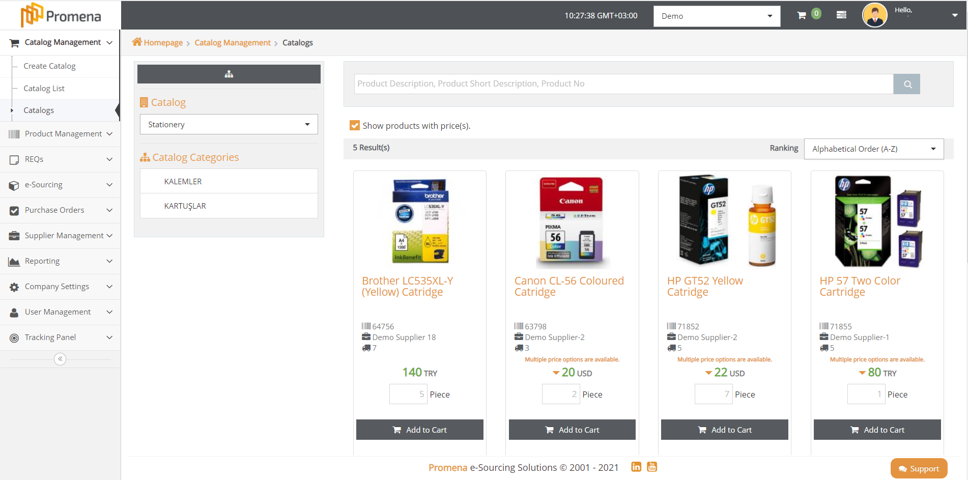The image size is (968, 480).
Task: Click the User Management person icon
Action: point(14,313)
